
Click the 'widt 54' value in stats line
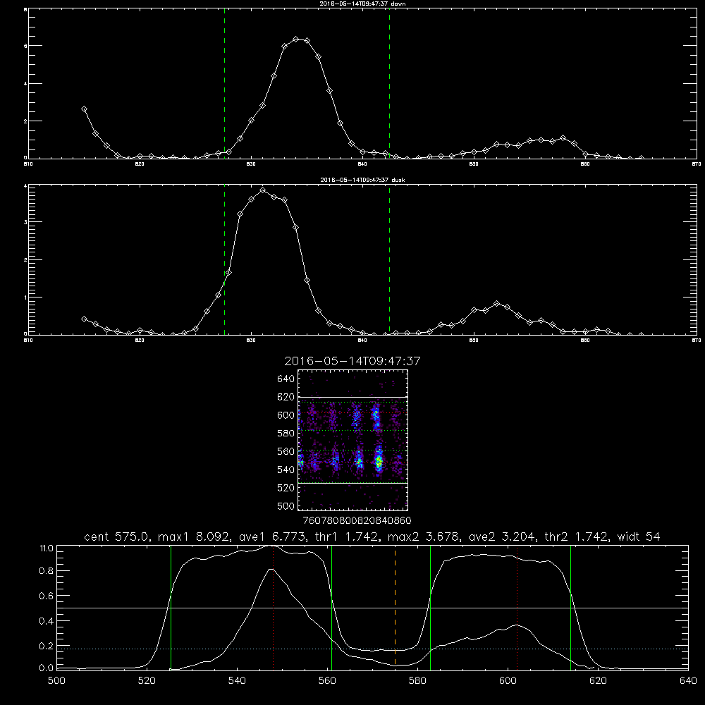(x=639, y=537)
